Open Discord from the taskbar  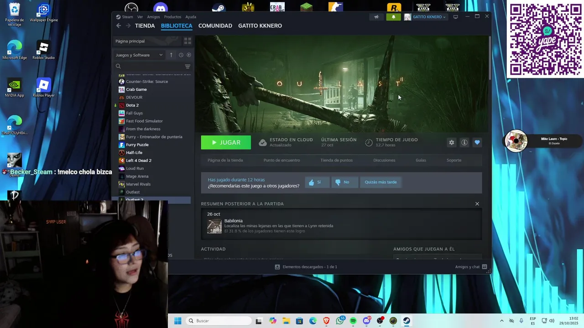[x=366, y=321]
